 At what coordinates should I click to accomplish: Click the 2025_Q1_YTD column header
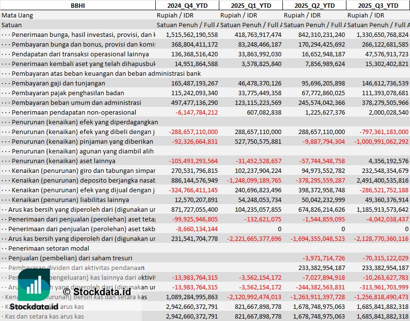click(x=251, y=5)
